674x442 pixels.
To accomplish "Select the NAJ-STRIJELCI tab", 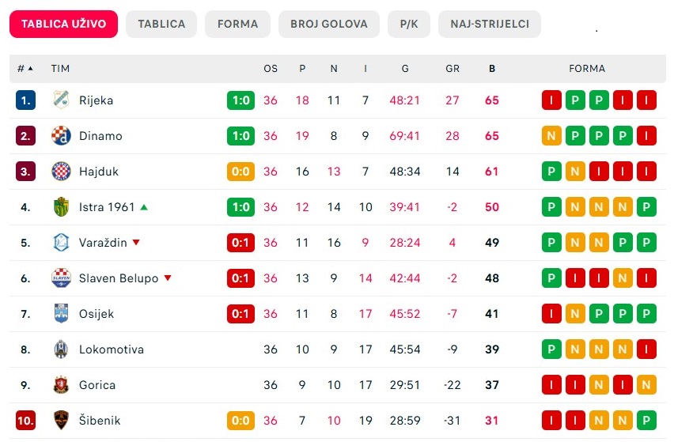I will (490, 24).
